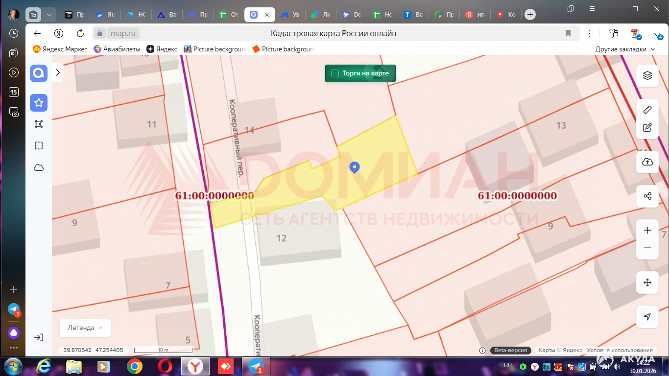Enable the Торги на карте checkbox
669x376 pixels.
pyautogui.click(x=335, y=73)
